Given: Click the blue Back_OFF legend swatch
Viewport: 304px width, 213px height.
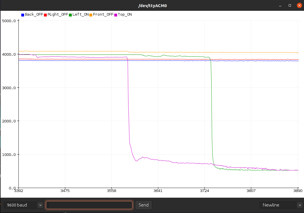Looking at the screenshot, I should pos(23,15).
